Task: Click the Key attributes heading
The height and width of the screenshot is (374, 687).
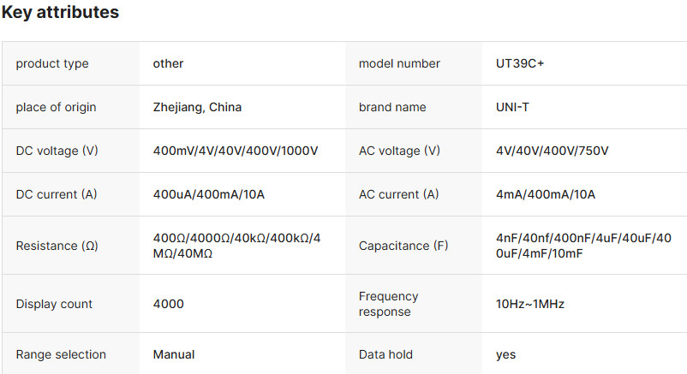Action: click(x=60, y=13)
